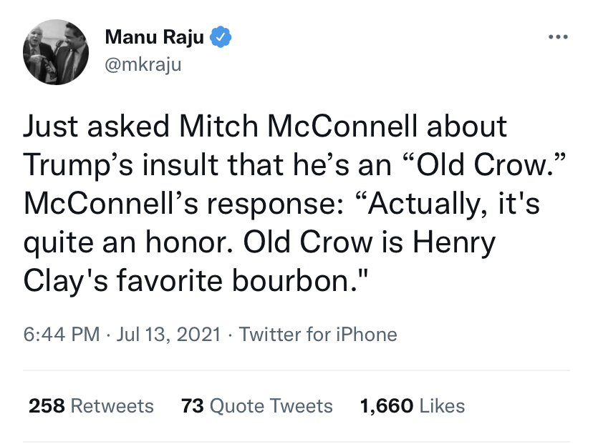
Task: Click the Likes label
Action: (442, 406)
